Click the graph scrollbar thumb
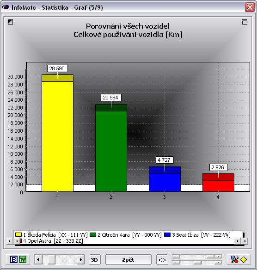Image resolution: width=257 pixels, height=270 pixels. (x=51, y=259)
